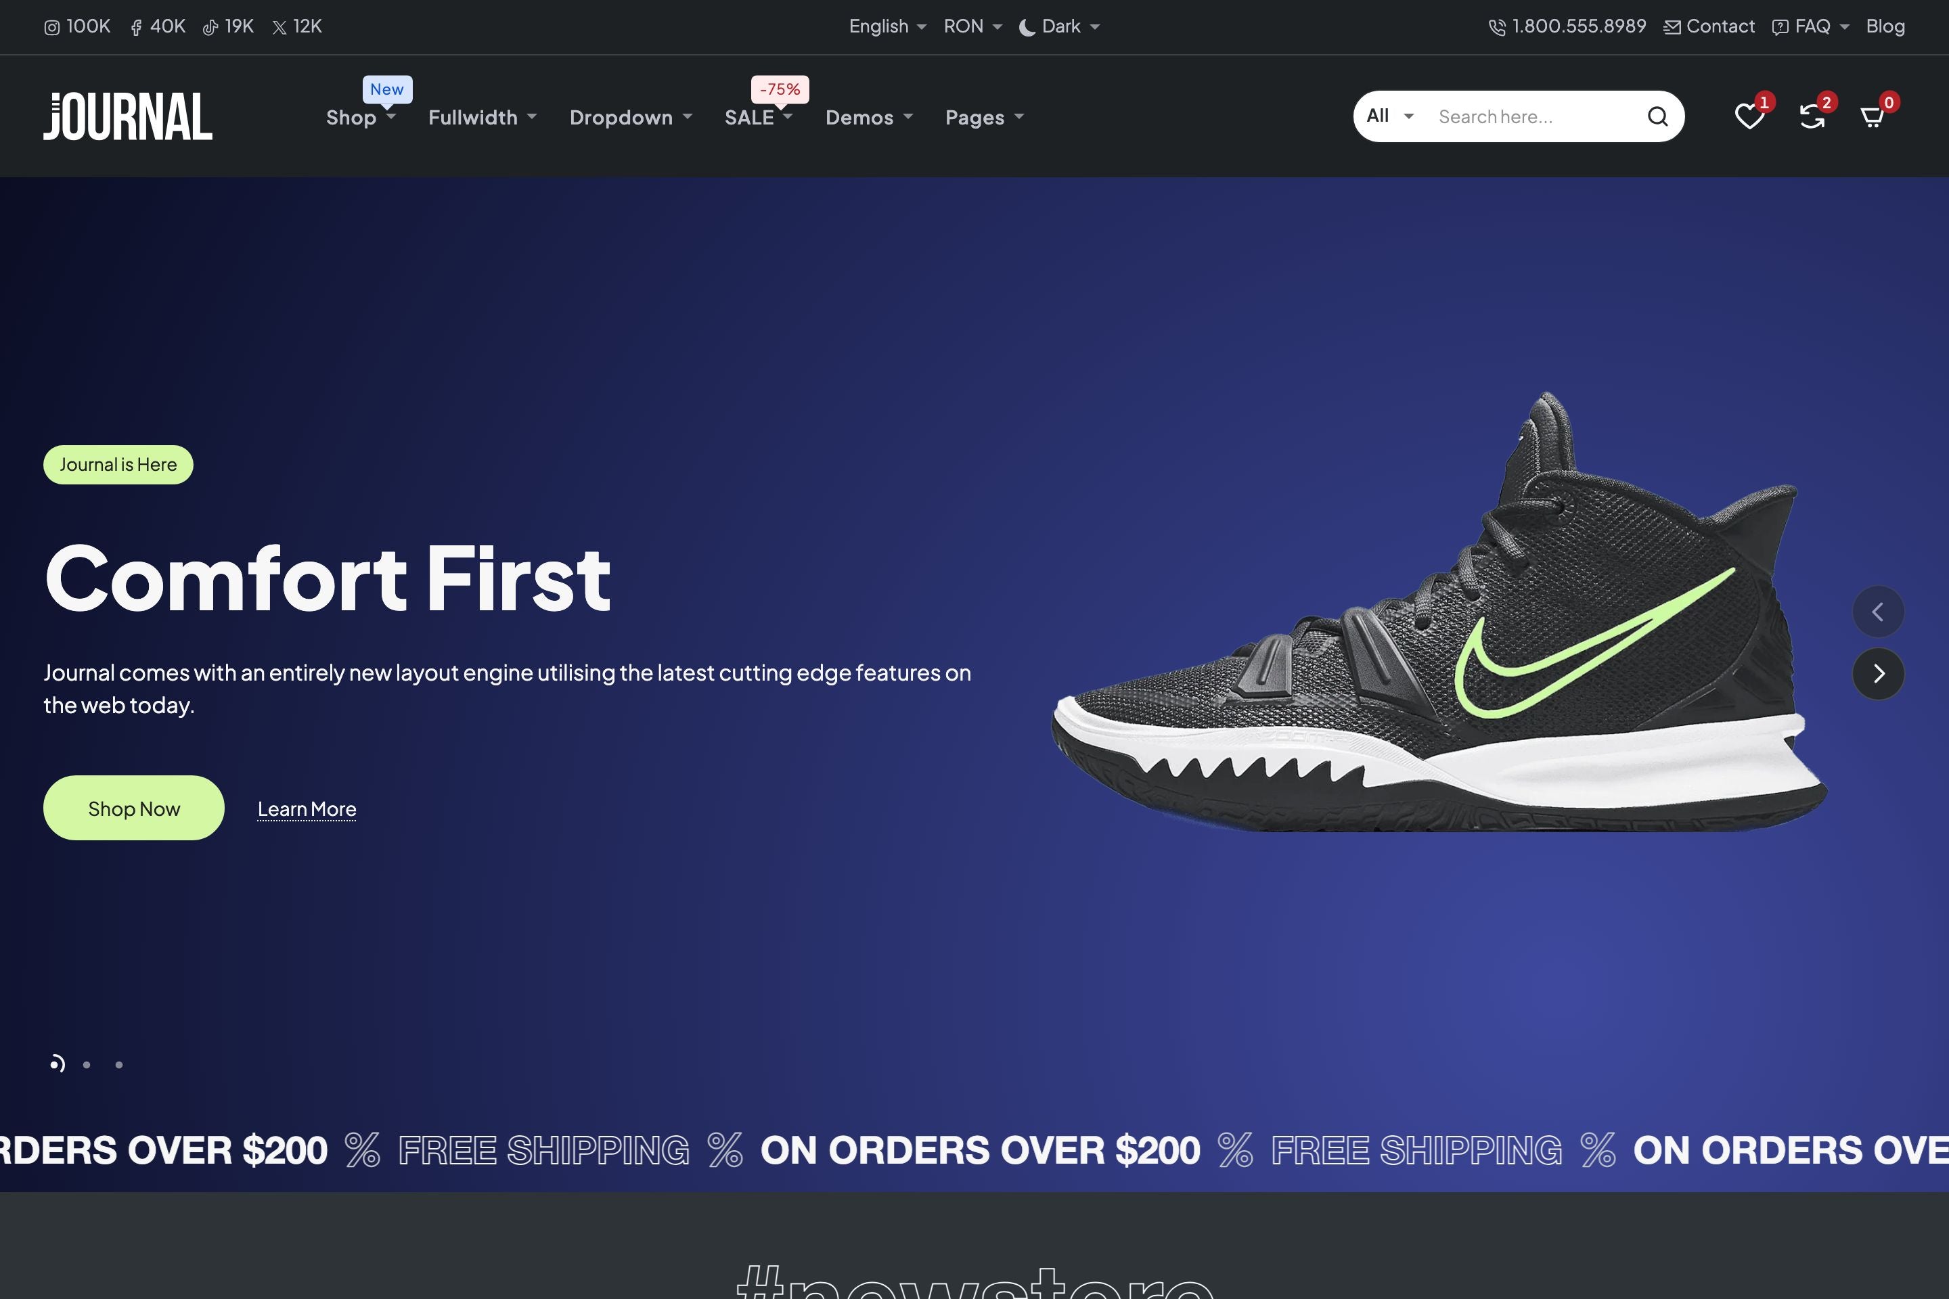Open the RON currency dropdown
Image resolution: width=1949 pixels, height=1299 pixels.
tap(973, 26)
